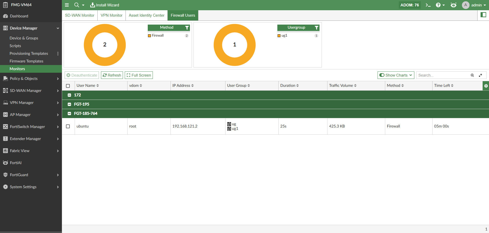Viewport: 489px width, 233px height.
Task: Click the Extender Manager sidebar icon
Action: pyautogui.click(x=5, y=139)
